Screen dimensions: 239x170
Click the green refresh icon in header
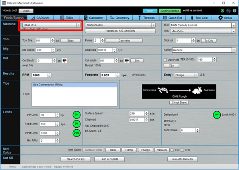tap(222, 10)
